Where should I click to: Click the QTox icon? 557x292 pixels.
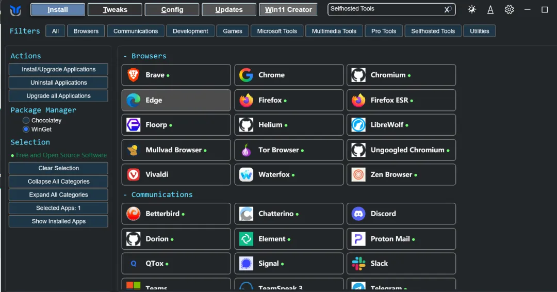[134, 263]
